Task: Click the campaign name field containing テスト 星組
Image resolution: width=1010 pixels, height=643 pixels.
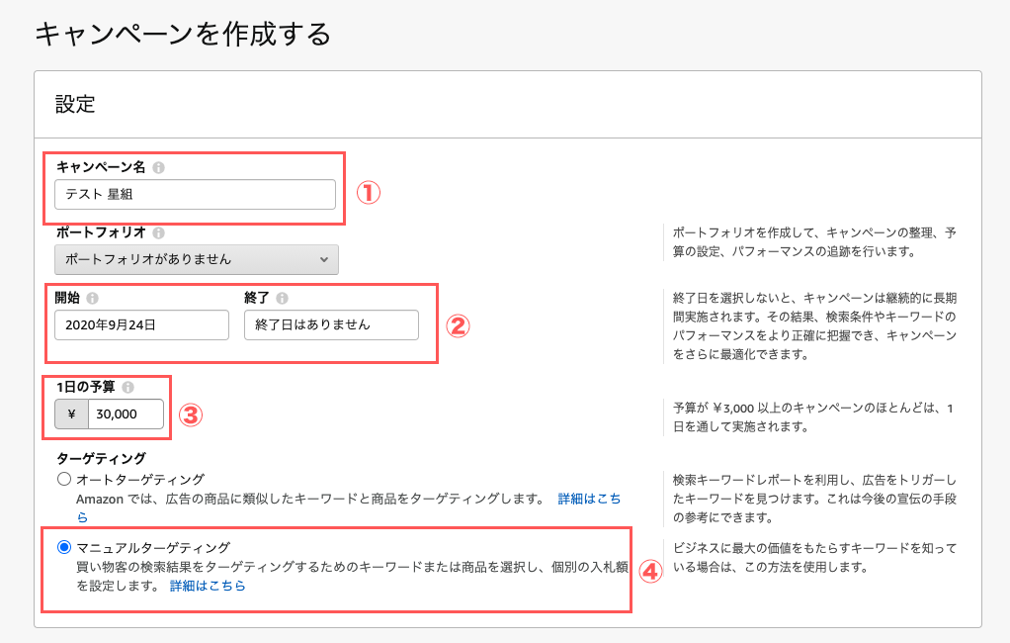Action: (x=195, y=195)
